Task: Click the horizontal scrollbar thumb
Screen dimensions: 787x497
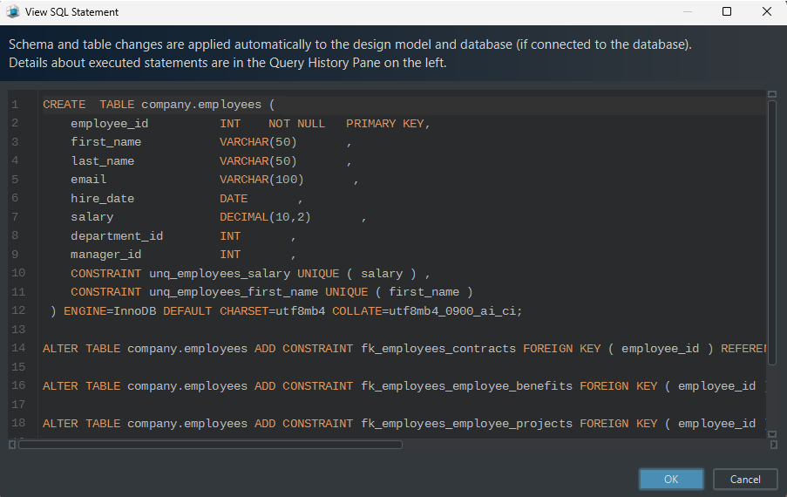Action: [x=210, y=445]
